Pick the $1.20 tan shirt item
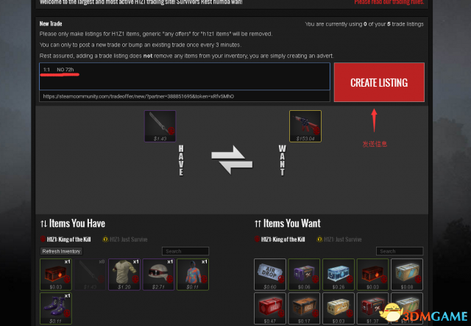Viewport: 471px width, 326px height. 124,275
